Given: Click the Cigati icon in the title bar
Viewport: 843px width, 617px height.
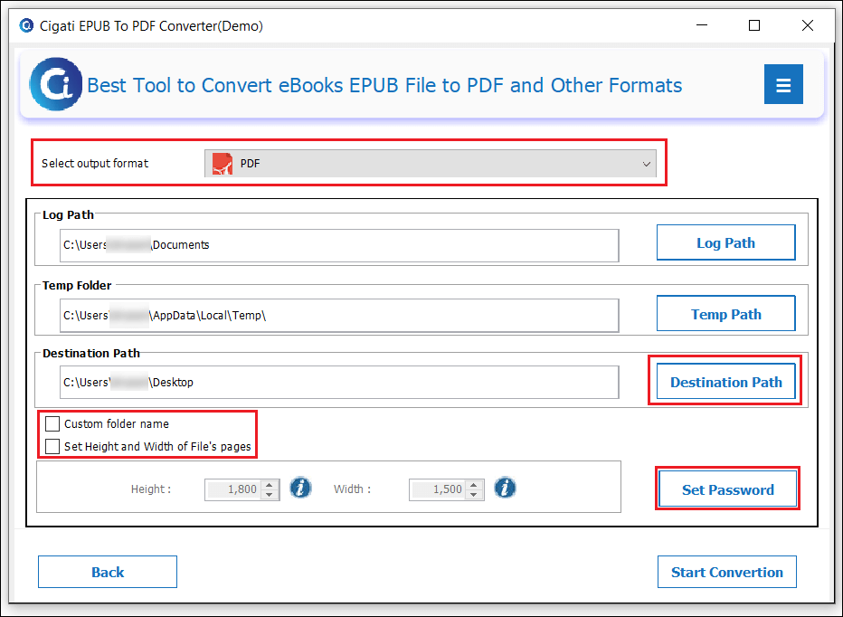Looking at the screenshot, I should [x=26, y=26].
